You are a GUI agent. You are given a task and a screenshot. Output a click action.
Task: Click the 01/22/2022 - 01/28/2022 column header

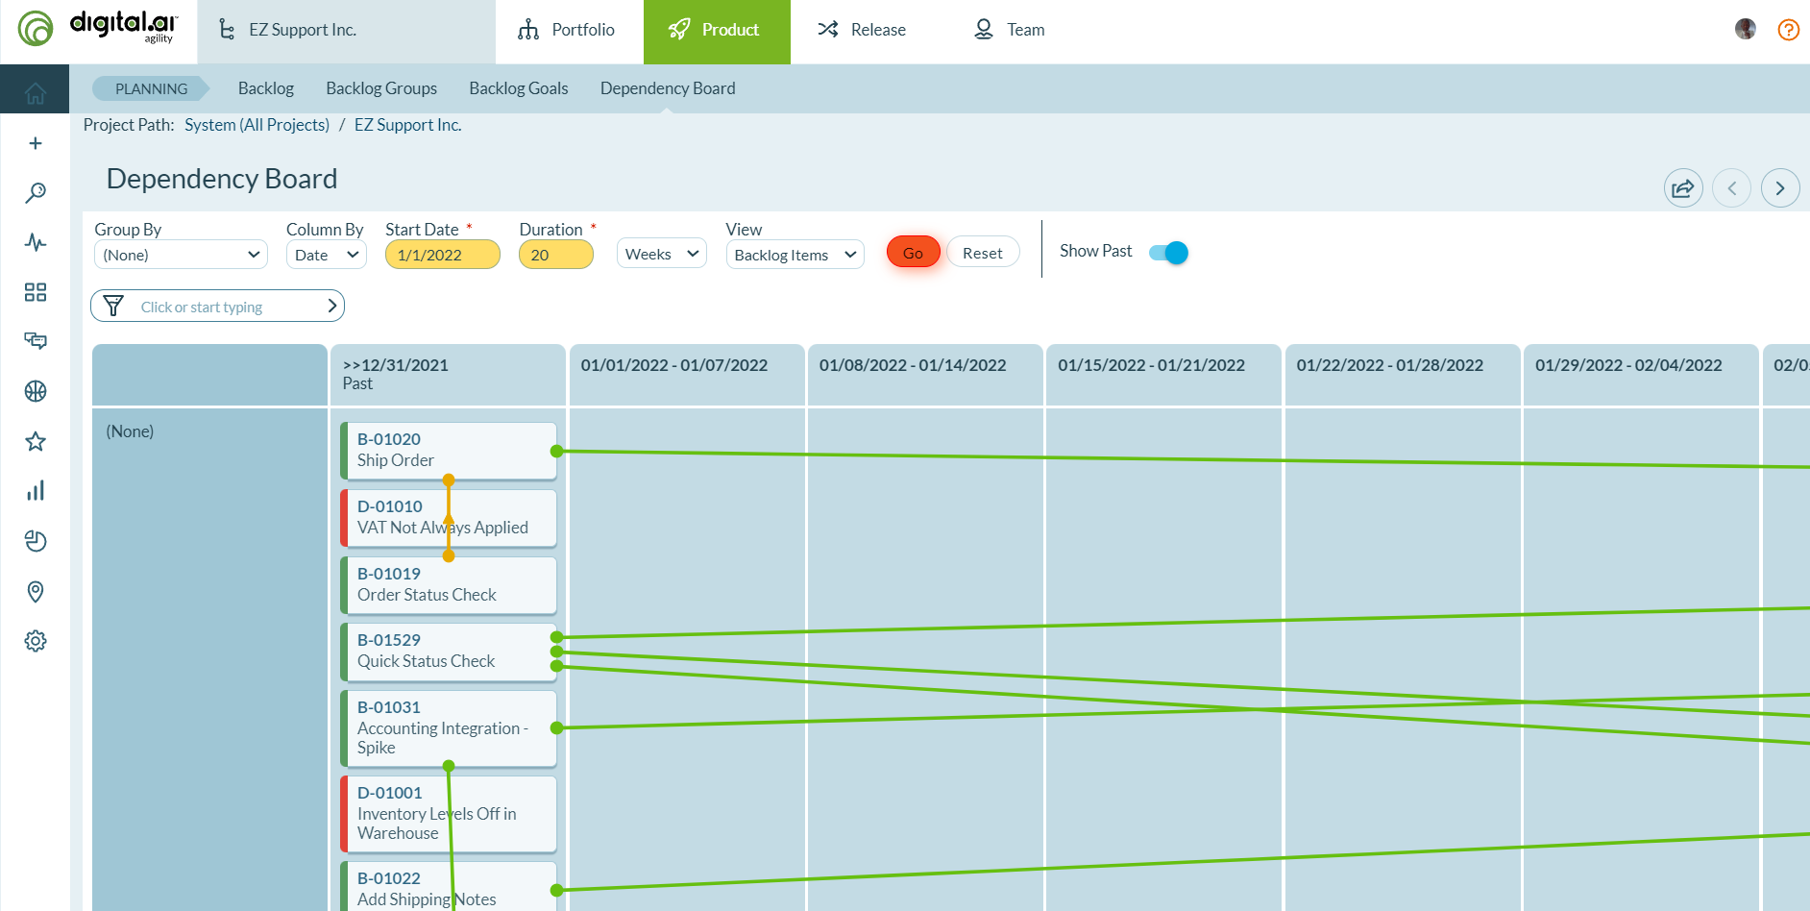click(x=1403, y=375)
